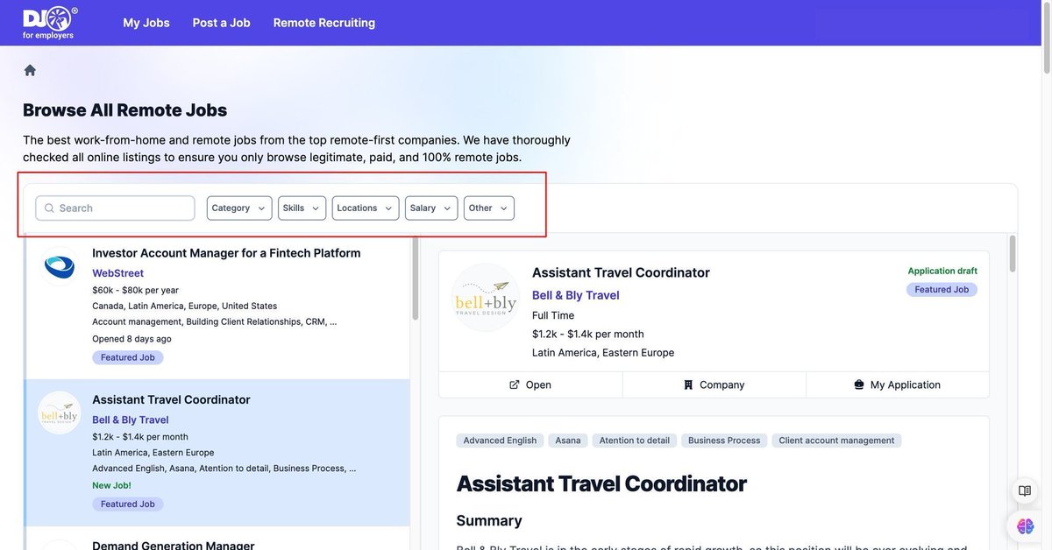Click the Client account management tag

click(836, 441)
